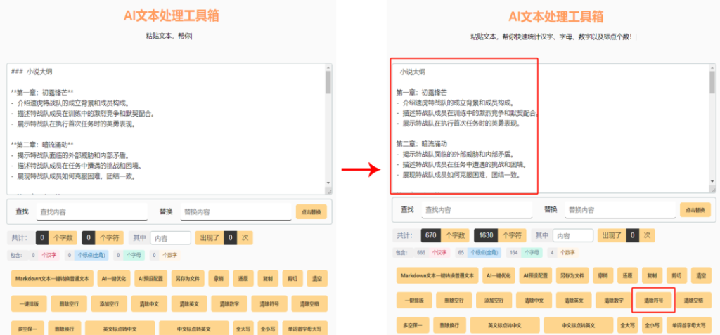This screenshot has height=335, width=720.
Task: Click 一键排版 in the left panel
Action: coord(30,303)
